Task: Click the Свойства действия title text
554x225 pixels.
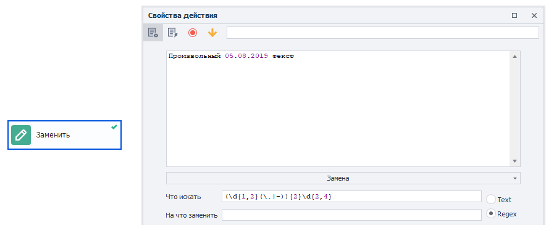Action: point(183,15)
